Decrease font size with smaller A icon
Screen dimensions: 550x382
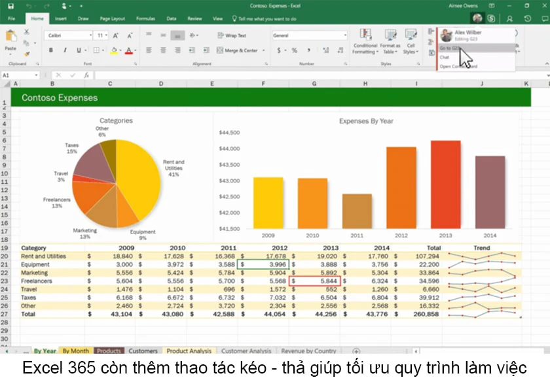pyautogui.click(x=130, y=35)
